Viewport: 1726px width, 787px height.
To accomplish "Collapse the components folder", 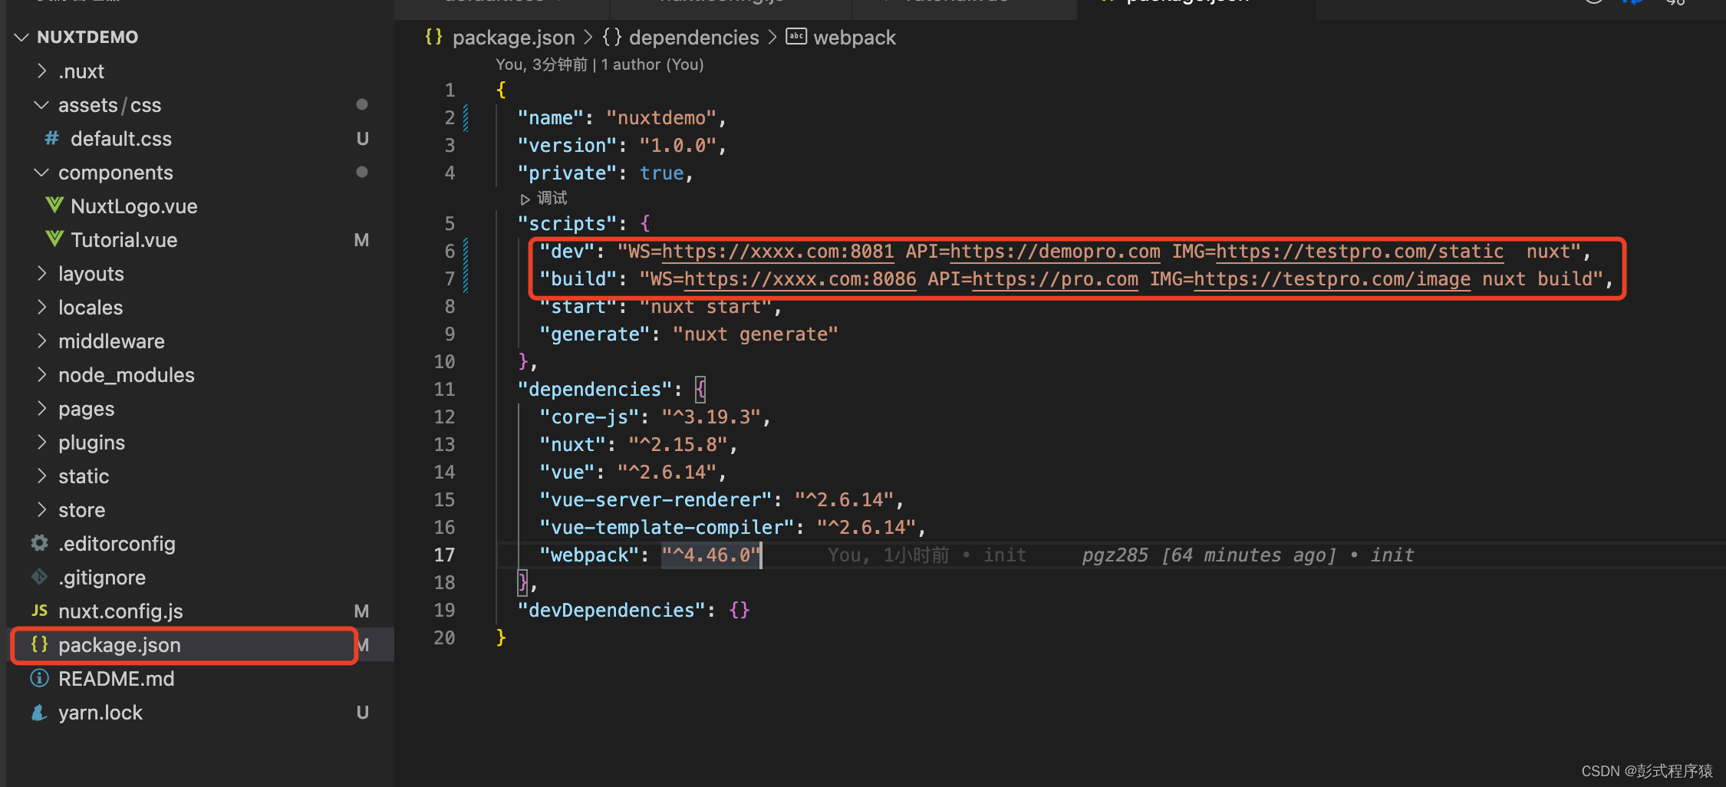I will click(x=42, y=173).
